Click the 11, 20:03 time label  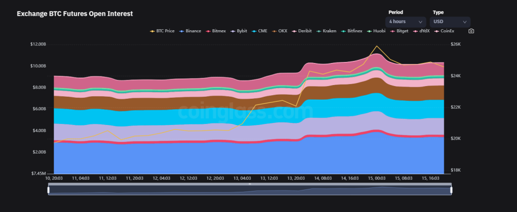point(134,178)
